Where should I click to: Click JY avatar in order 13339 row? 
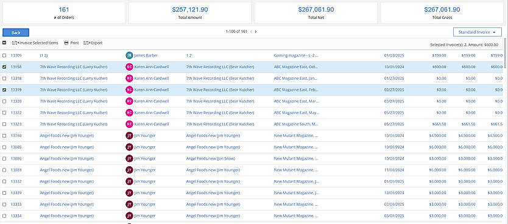tap(129, 192)
